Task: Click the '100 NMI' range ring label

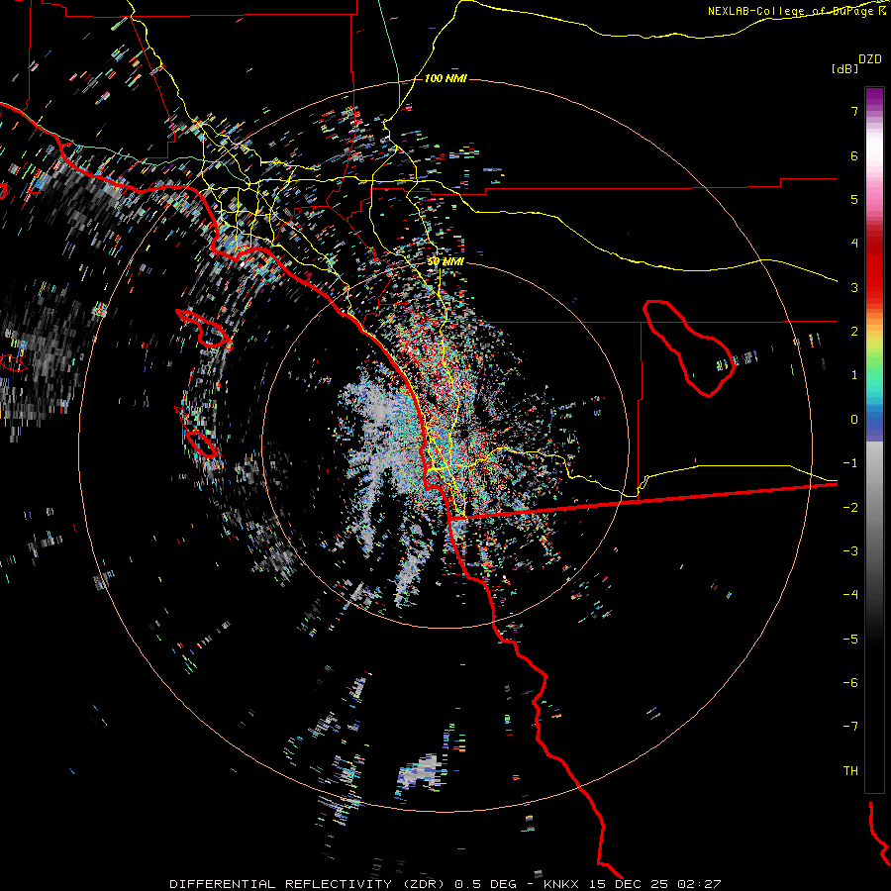Action: click(x=445, y=78)
